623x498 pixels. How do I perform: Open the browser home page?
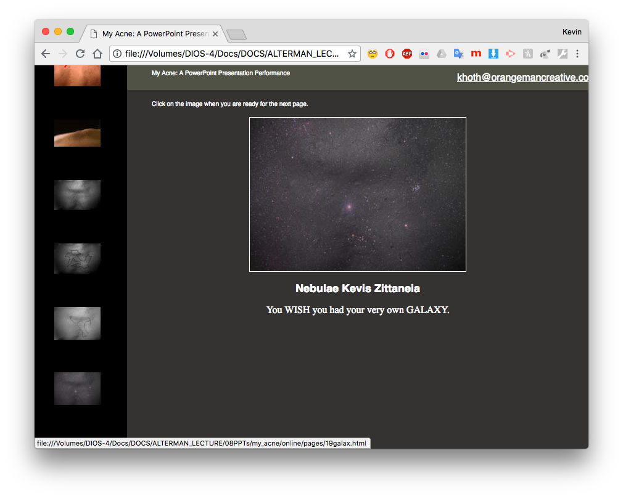pos(97,54)
